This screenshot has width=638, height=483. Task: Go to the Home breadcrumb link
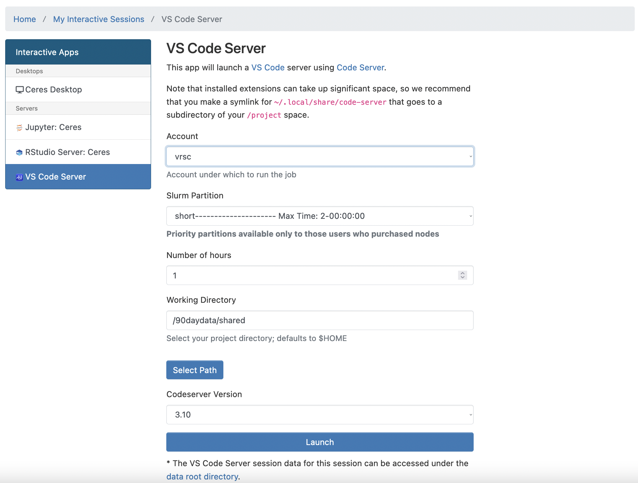pyautogui.click(x=25, y=19)
